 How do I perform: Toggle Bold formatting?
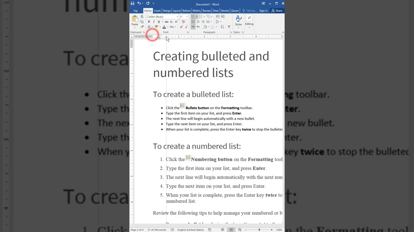tap(149, 22)
